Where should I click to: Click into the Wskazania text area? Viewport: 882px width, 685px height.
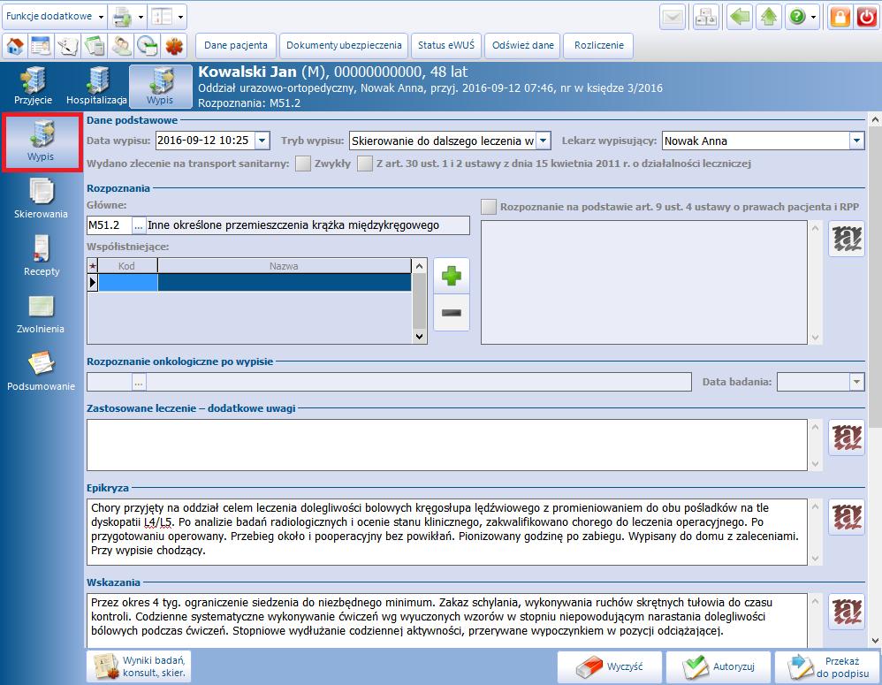[x=447, y=620]
